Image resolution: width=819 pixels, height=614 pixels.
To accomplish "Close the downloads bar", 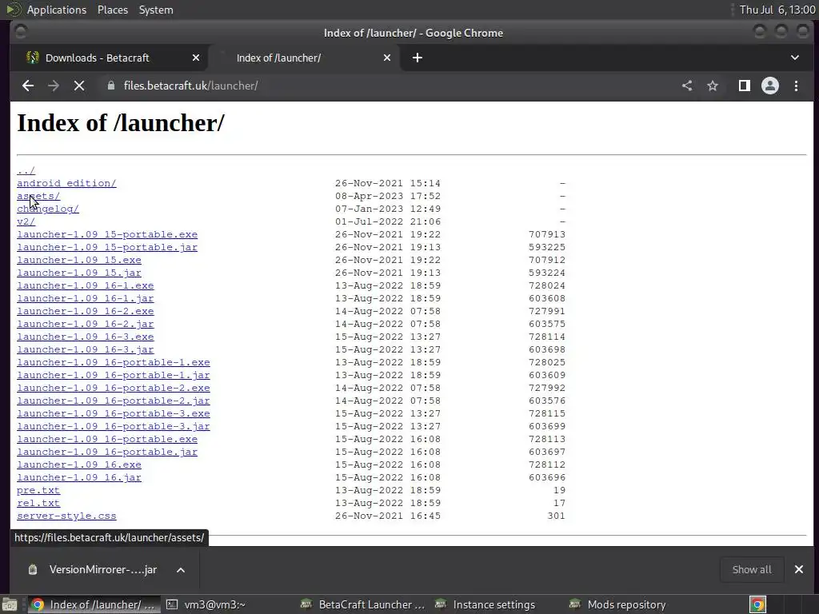I will click(799, 569).
